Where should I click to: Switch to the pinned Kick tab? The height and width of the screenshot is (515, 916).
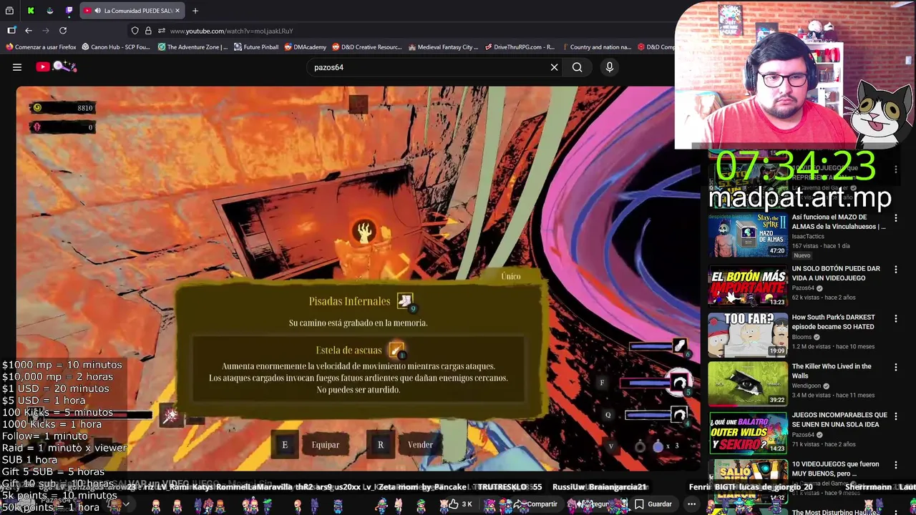point(30,11)
